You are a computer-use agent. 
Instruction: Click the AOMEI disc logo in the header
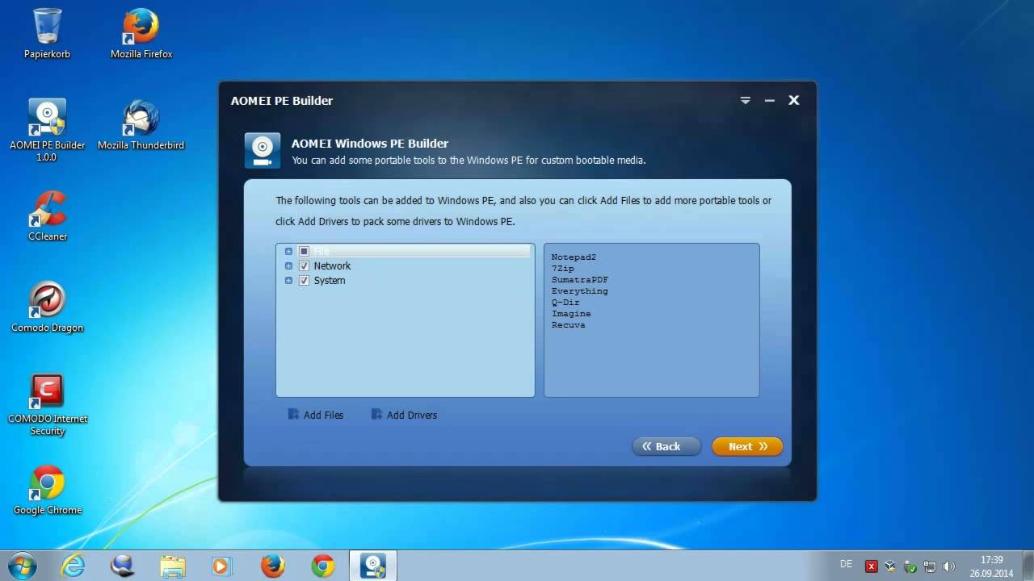(262, 150)
